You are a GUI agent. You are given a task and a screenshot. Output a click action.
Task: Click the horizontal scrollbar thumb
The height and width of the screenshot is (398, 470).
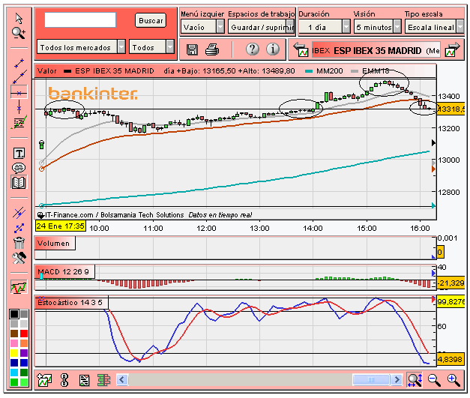371,380
